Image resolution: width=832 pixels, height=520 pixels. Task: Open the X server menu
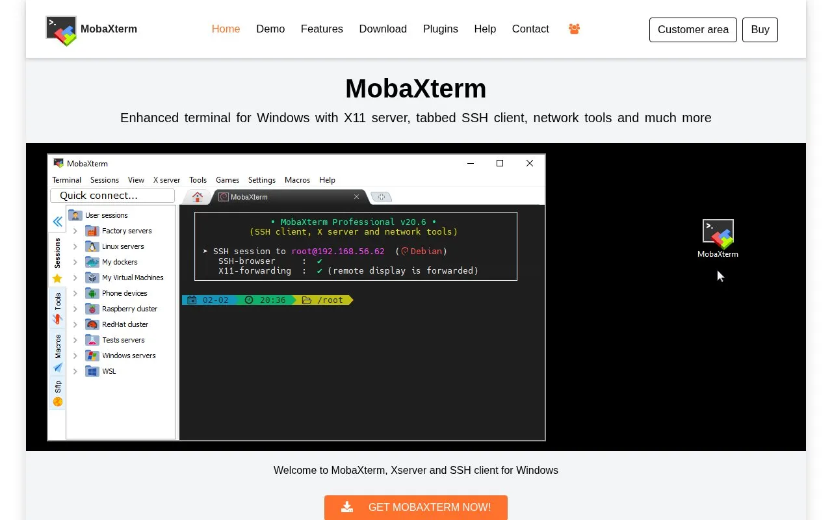(x=166, y=180)
